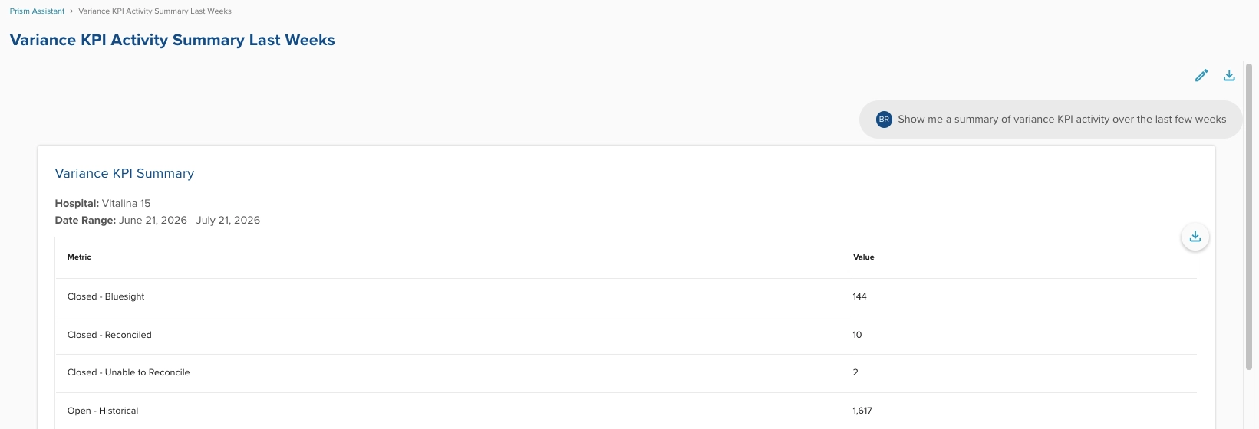Click the page title heading

click(x=173, y=40)
